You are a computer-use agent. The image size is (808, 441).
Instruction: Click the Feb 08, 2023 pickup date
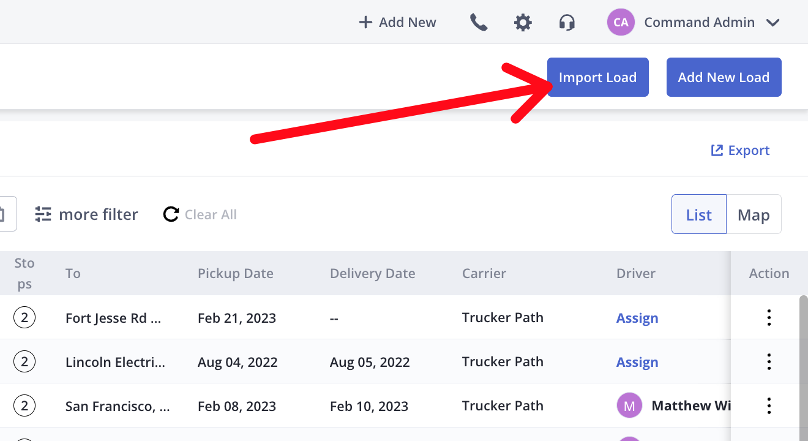237,406
